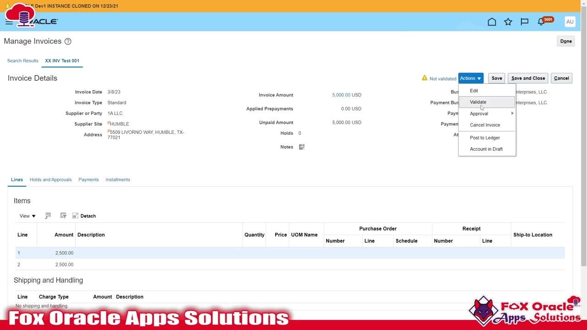This screenshot has width=587, height=330.
Task: Open the Payments tab
Action: point(89,180)
